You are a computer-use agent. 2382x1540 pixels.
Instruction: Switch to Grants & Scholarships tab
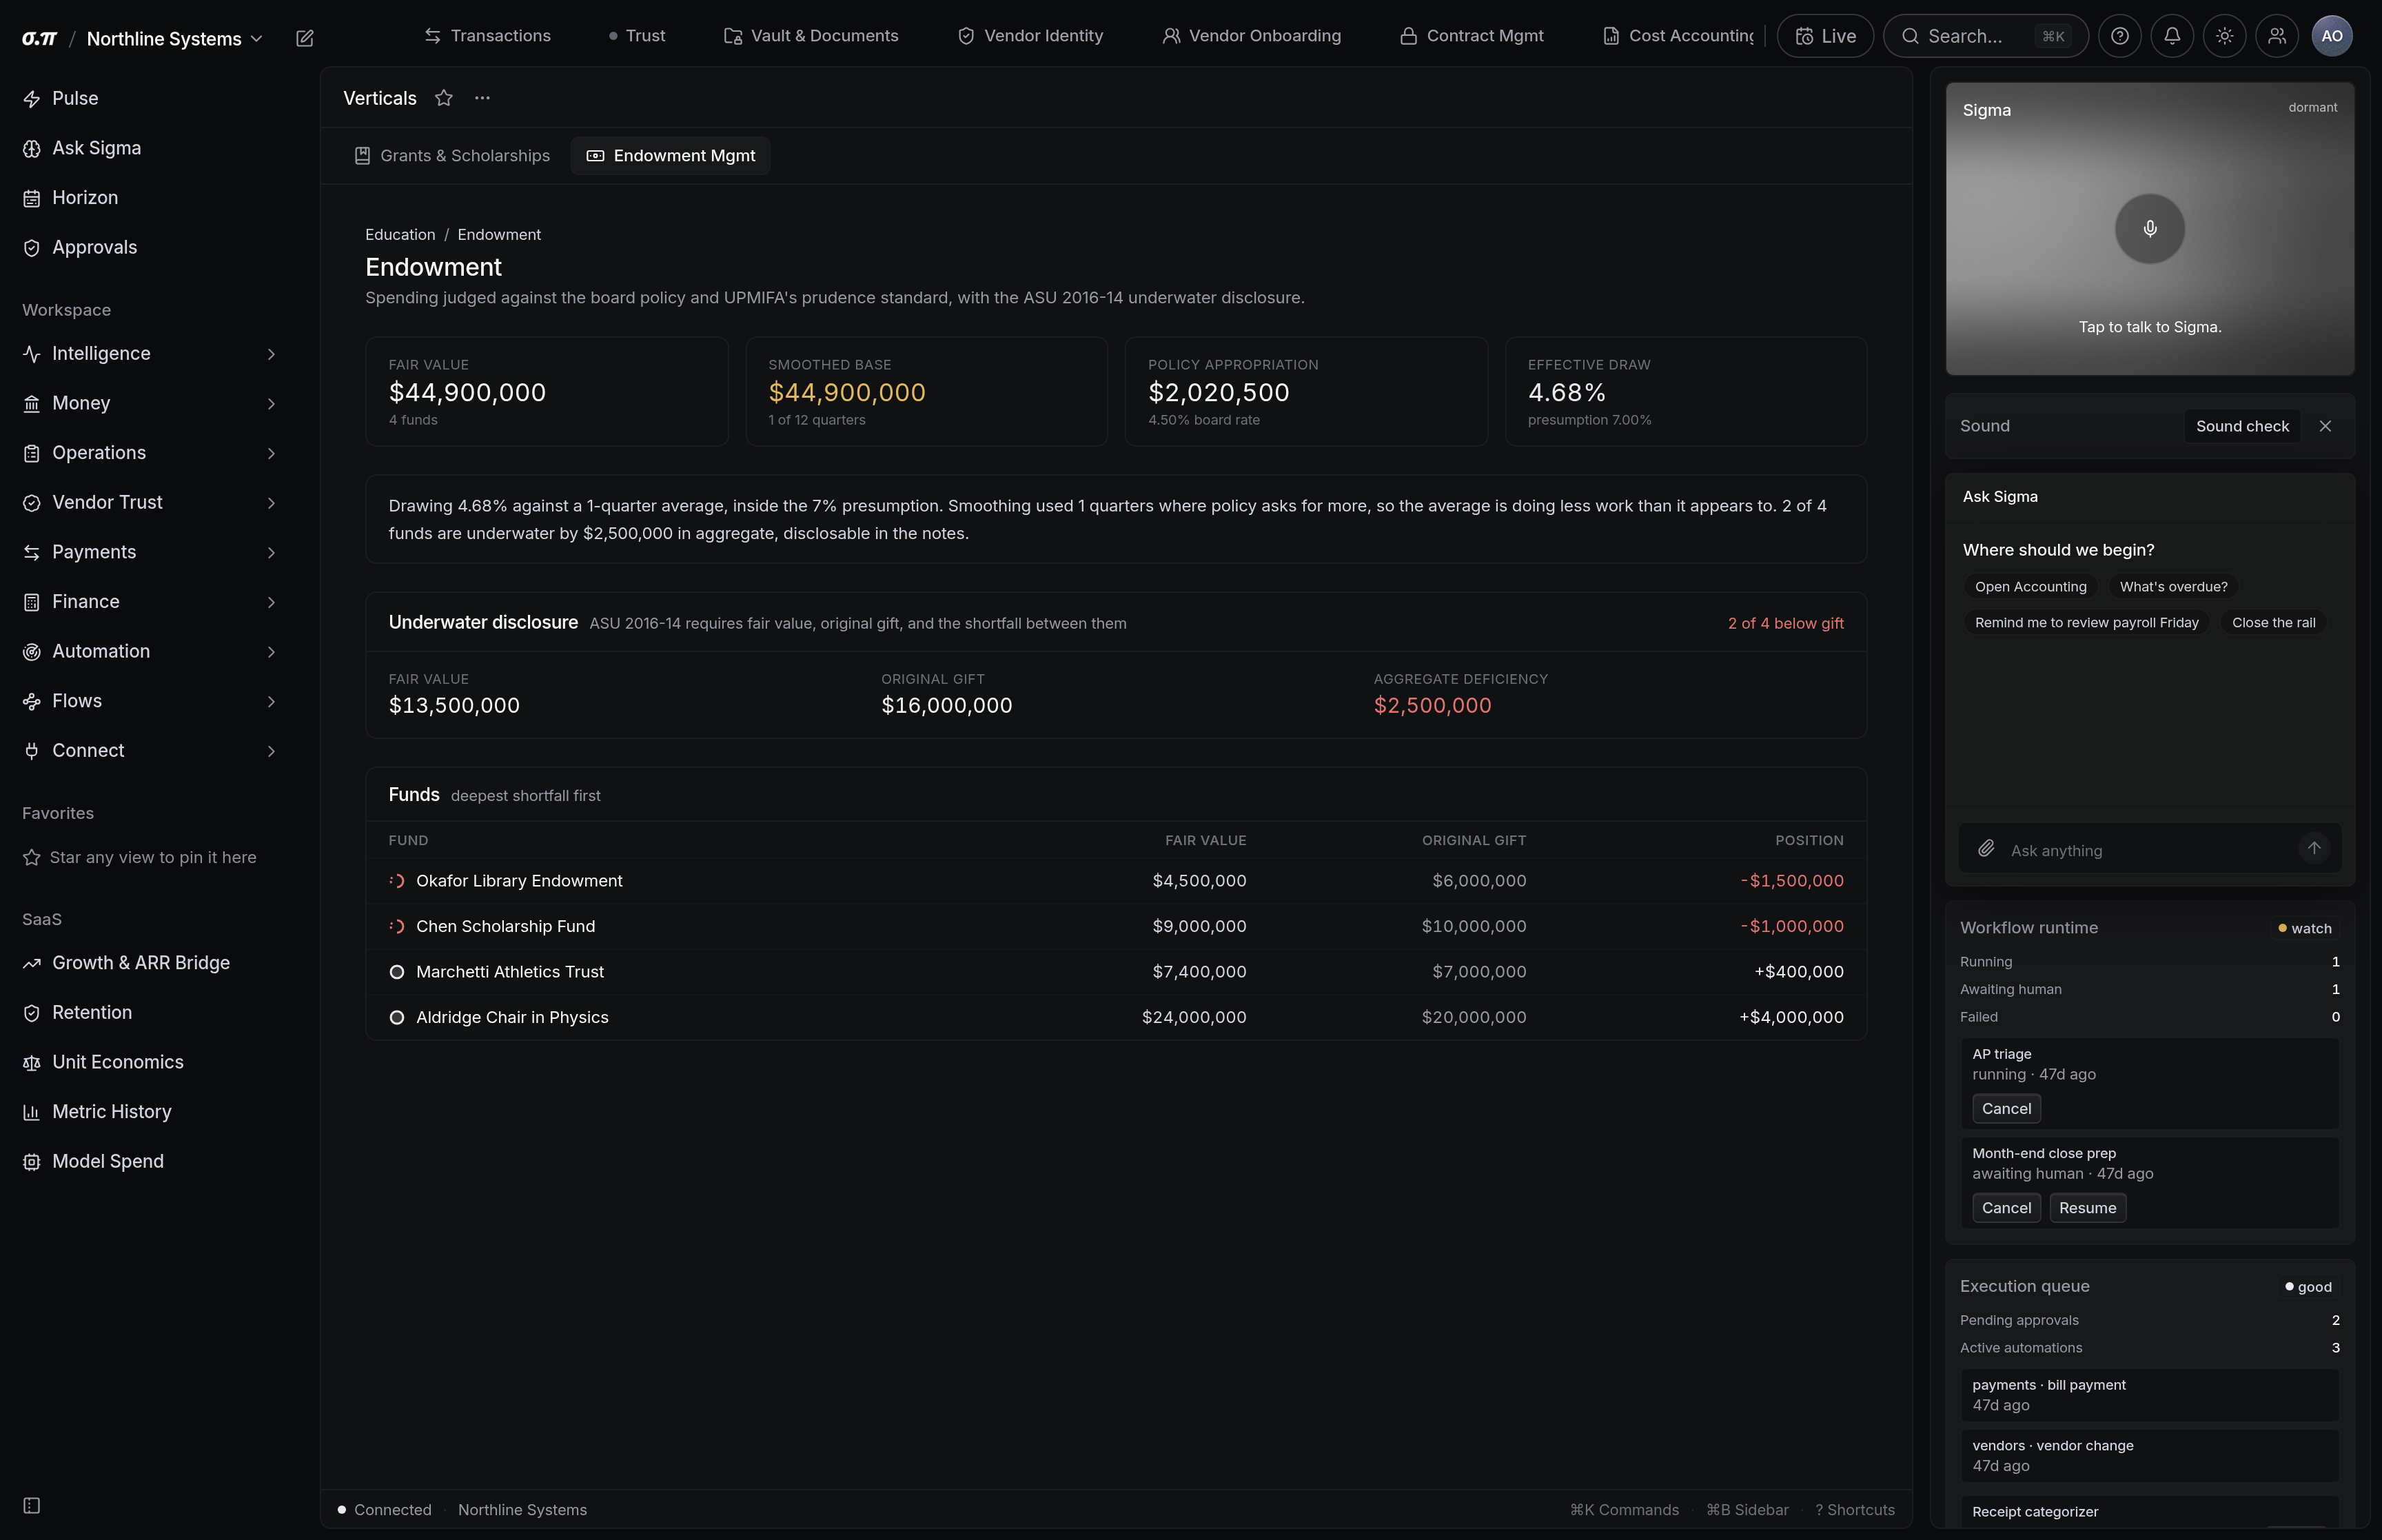[x=453, y=156]
